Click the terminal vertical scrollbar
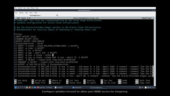 pyautogui.click(x=155, y=51)
